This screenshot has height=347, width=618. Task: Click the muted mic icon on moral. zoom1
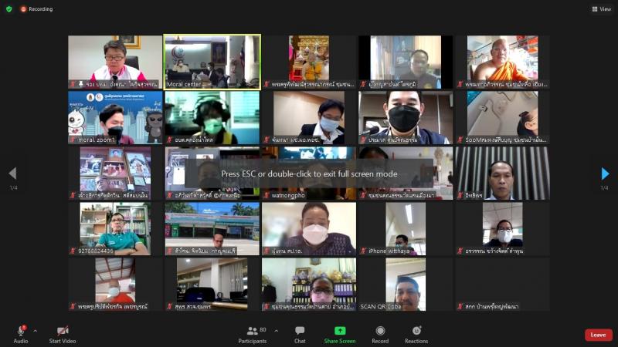click(x=73, y=140)
